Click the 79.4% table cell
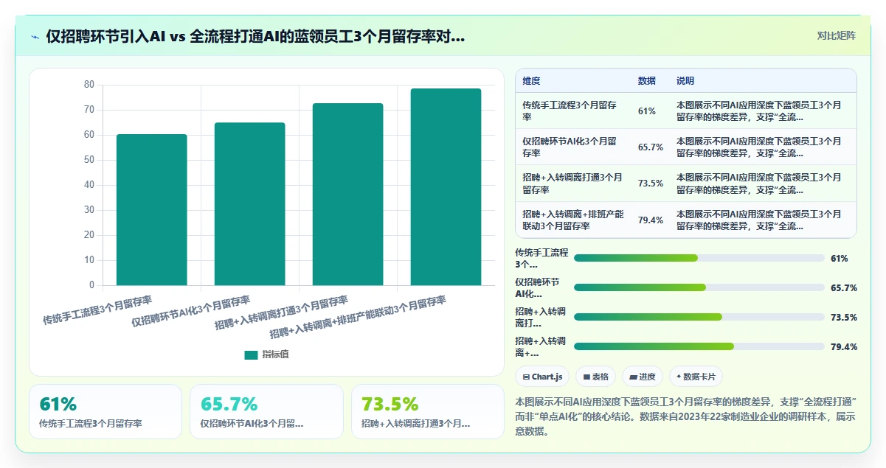This screenshot has height=468, width=886. click(x=651, y=220)
